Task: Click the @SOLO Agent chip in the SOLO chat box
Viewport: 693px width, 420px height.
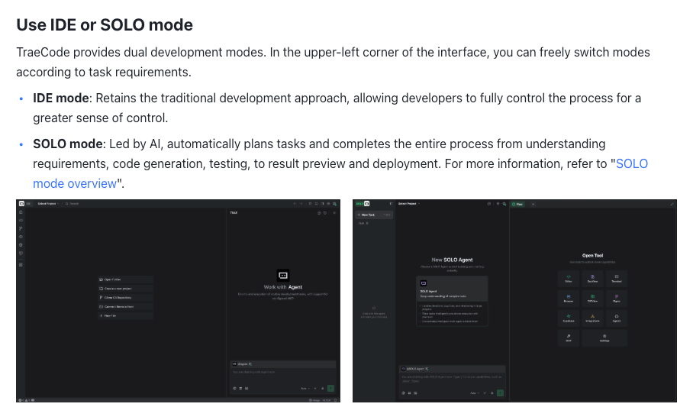Action: point(415,368)
